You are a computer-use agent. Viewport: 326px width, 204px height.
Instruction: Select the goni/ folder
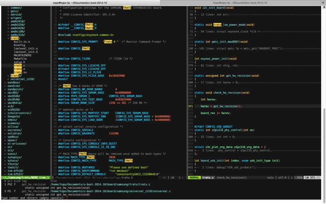pyautogui.click(x=15, y=11)
